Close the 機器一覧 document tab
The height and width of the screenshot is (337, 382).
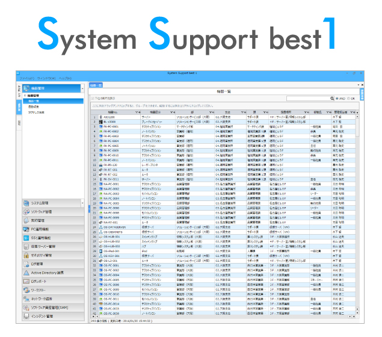362,85
